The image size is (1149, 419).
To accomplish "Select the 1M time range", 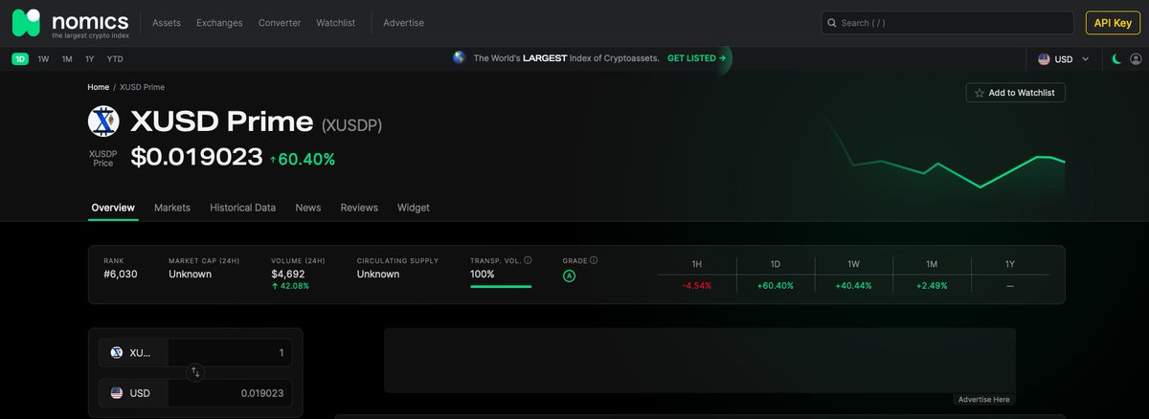I will coord(67,59).
